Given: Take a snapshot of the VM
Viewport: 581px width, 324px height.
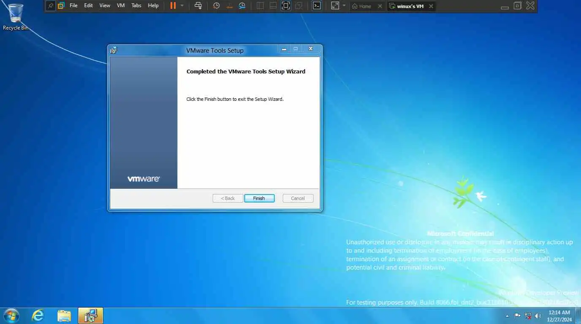Looking at the screenshot, I should pyautogui.click(x=216, y=6).
